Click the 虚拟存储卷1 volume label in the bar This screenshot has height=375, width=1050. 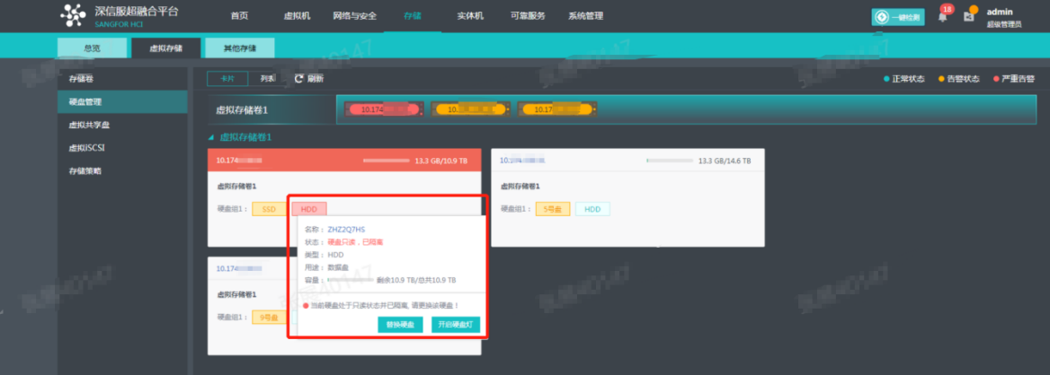(242, 109)
